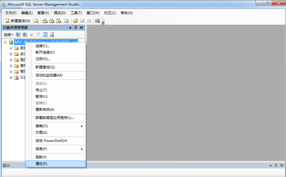
Task: Close the 对象资源管理器 panel
Action: click(x=82, y=28)
